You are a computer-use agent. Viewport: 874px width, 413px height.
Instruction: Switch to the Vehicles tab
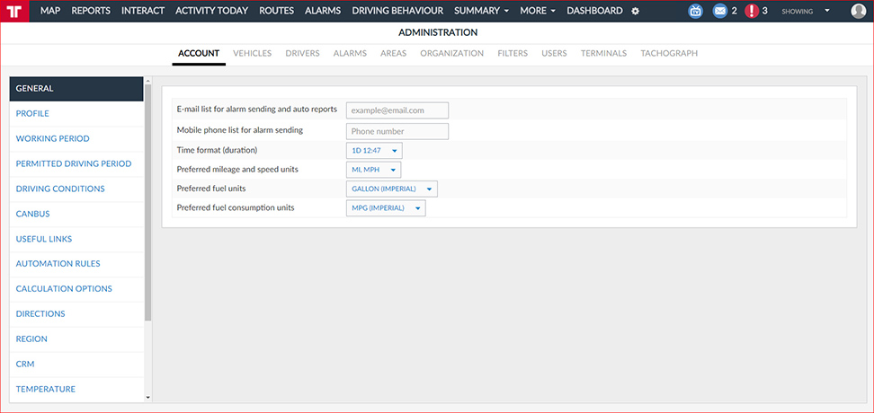click(x=252, y=53)
